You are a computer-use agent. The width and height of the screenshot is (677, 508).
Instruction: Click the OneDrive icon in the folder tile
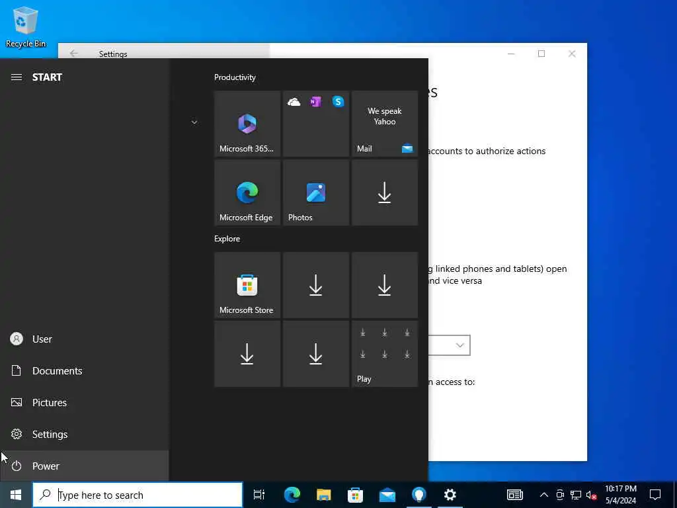pyautogui.click(x=294, y=102)
